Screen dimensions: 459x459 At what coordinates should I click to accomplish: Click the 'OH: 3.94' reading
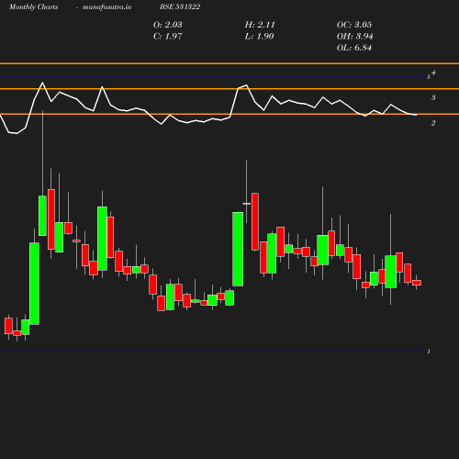(x=354, y=36)
